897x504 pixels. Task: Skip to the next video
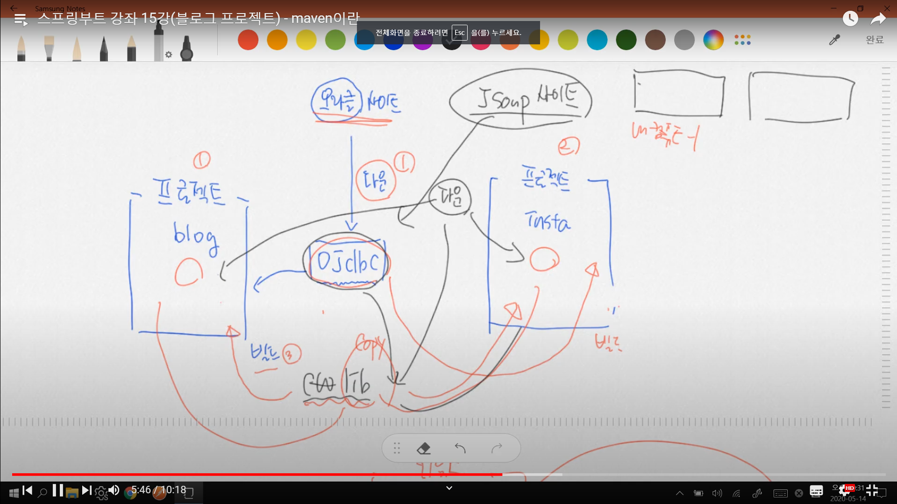[x=86, y=490]
